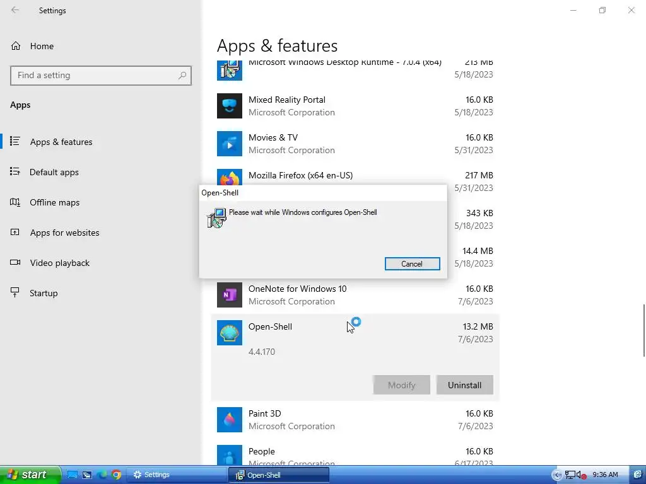Click the 217 MB size of Mozilla Firefox
Image resolution: width=646 pixels, height=484 pixels.
click(x=479, y=175)
